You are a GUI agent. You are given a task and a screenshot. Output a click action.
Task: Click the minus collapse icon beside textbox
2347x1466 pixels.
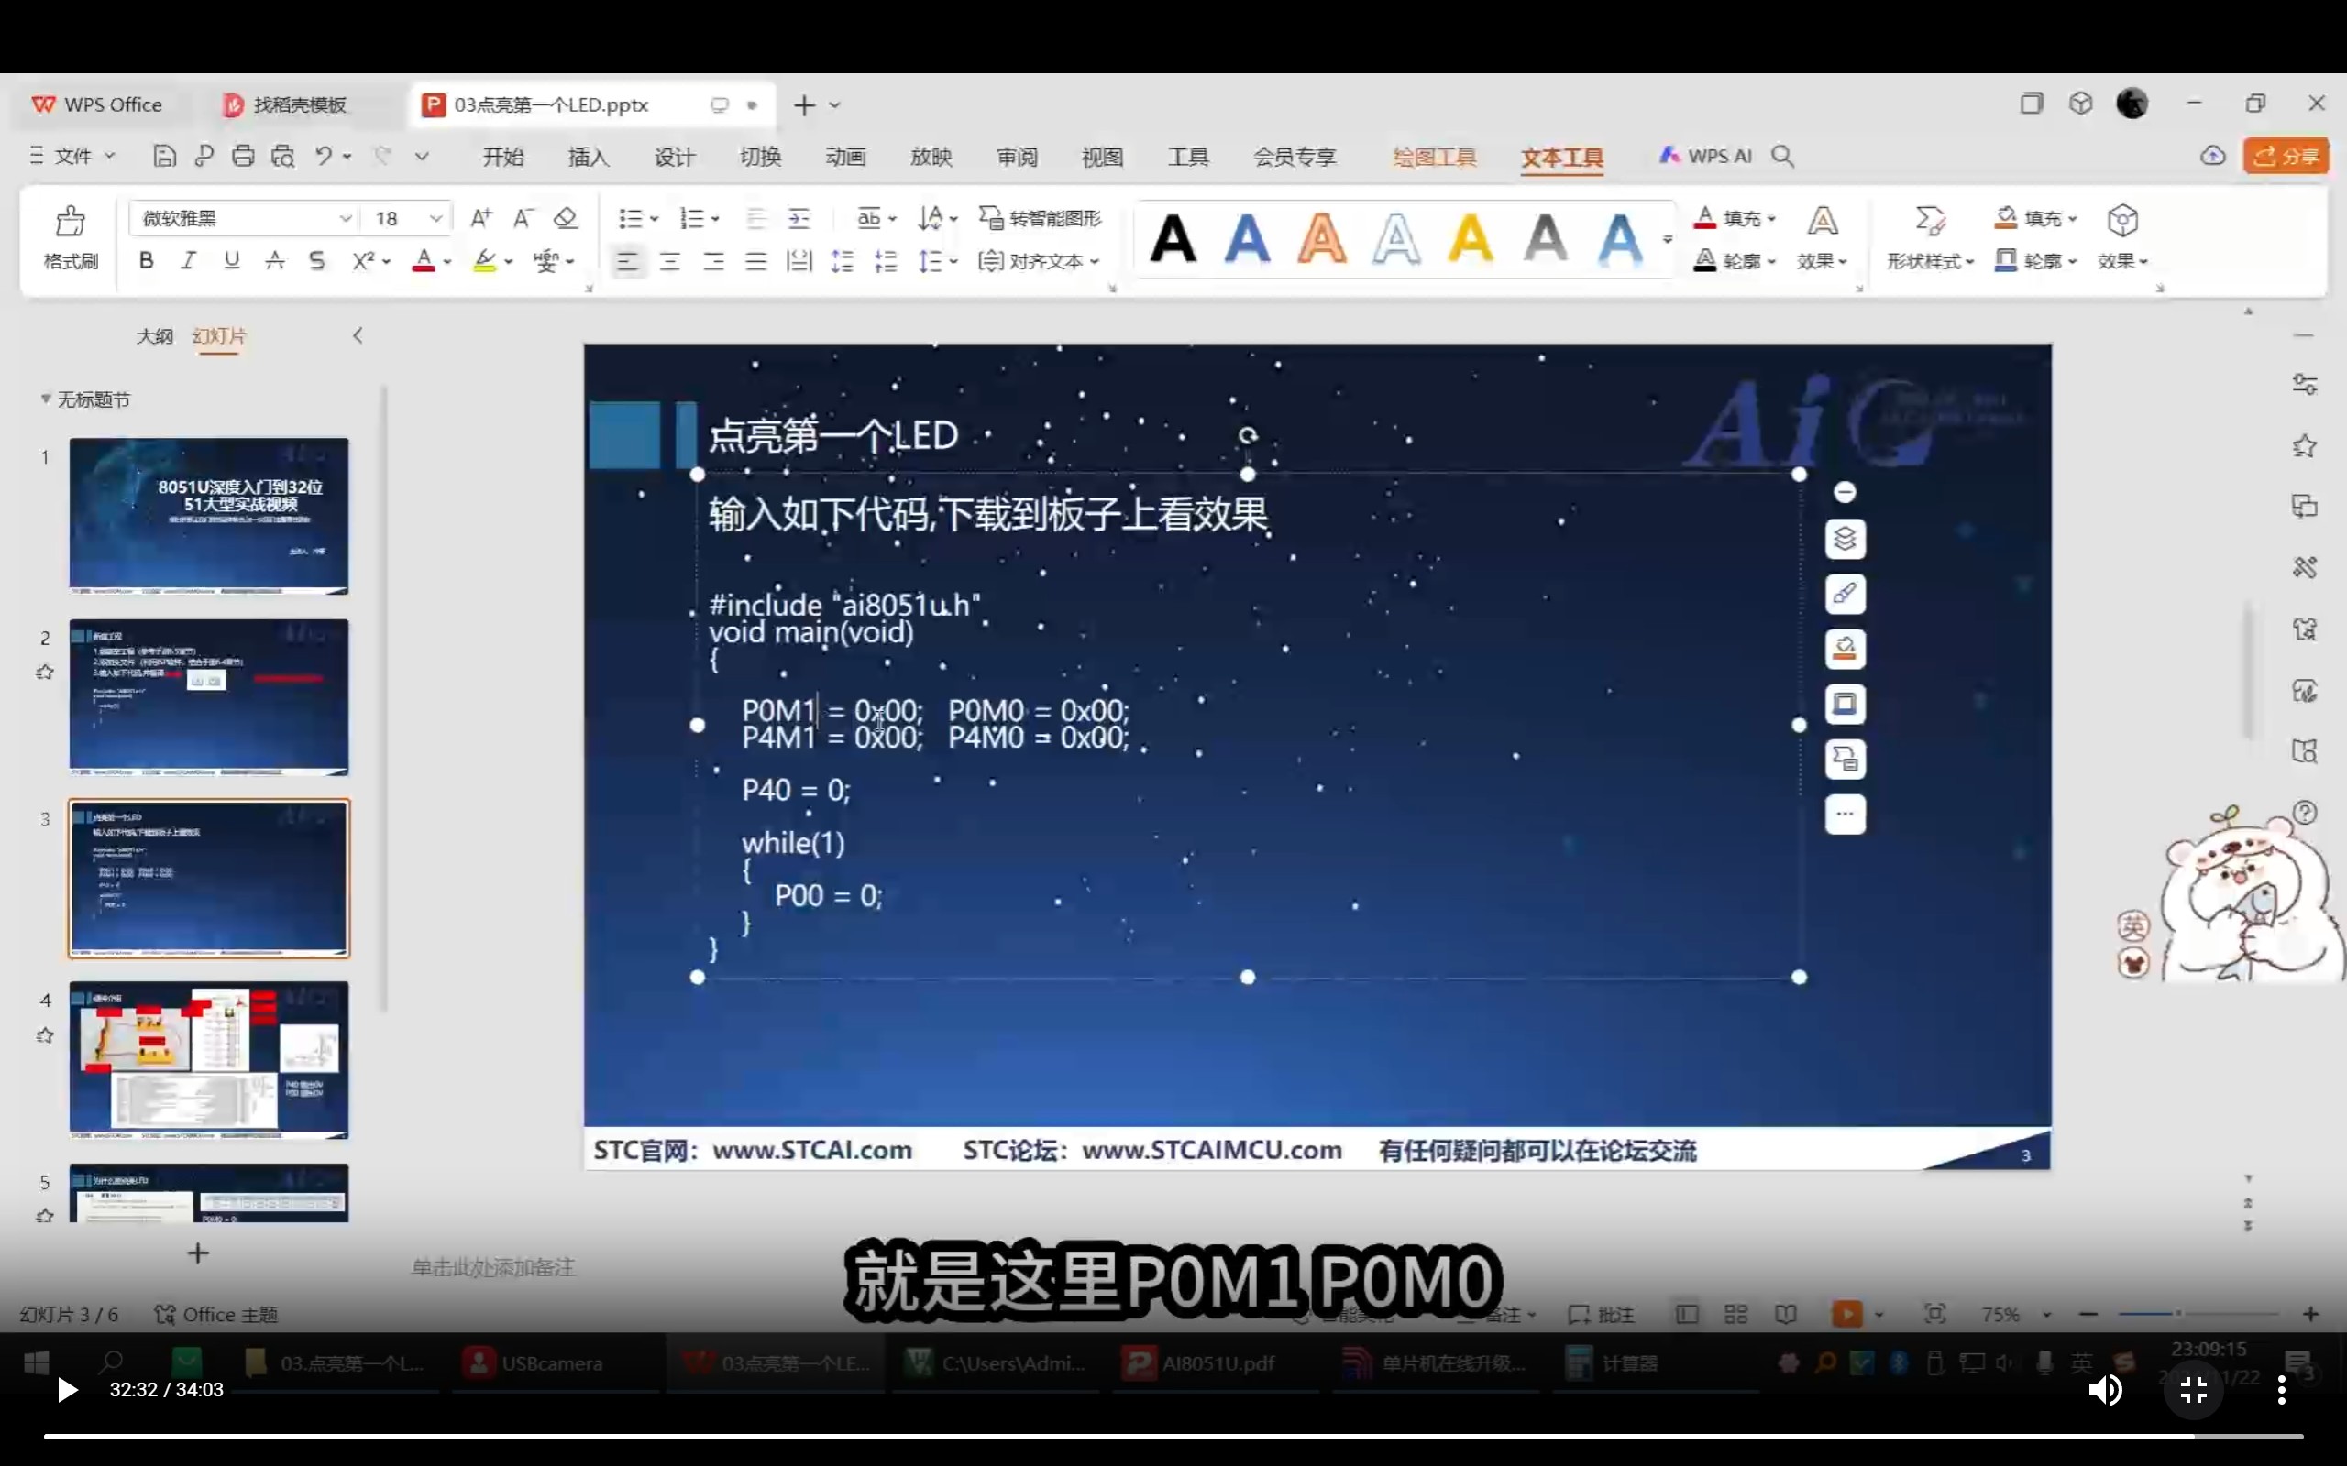[1845, 493]
